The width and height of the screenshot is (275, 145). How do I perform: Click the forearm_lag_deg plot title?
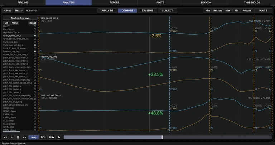[49, 57]
